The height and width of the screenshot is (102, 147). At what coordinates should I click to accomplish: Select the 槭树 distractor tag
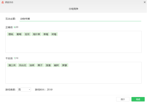click(x=56, y=65)
